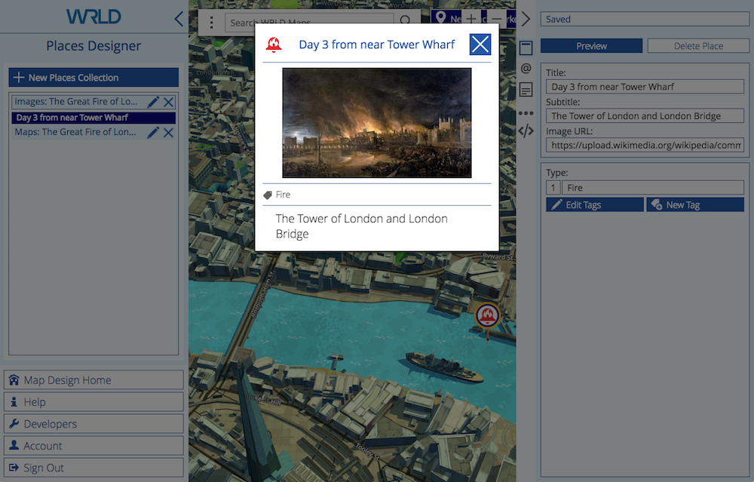Open the embed code tab icon
The image size is (754, 482).
(x=526, y=130)
